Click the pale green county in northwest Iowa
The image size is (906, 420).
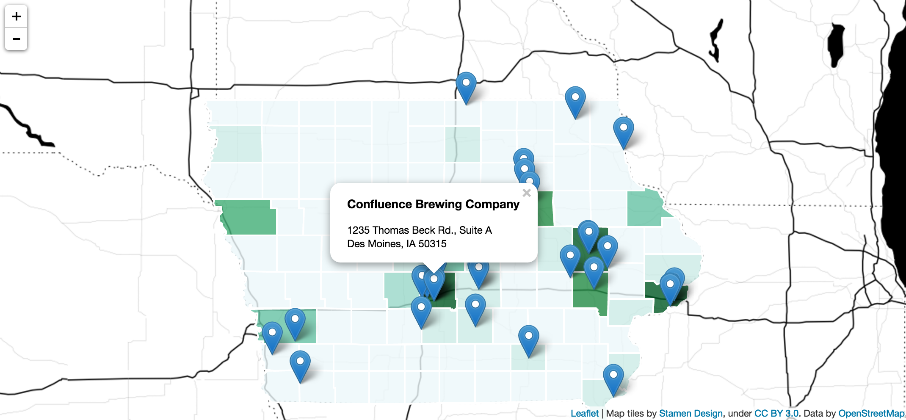click(x=238, y=144)
